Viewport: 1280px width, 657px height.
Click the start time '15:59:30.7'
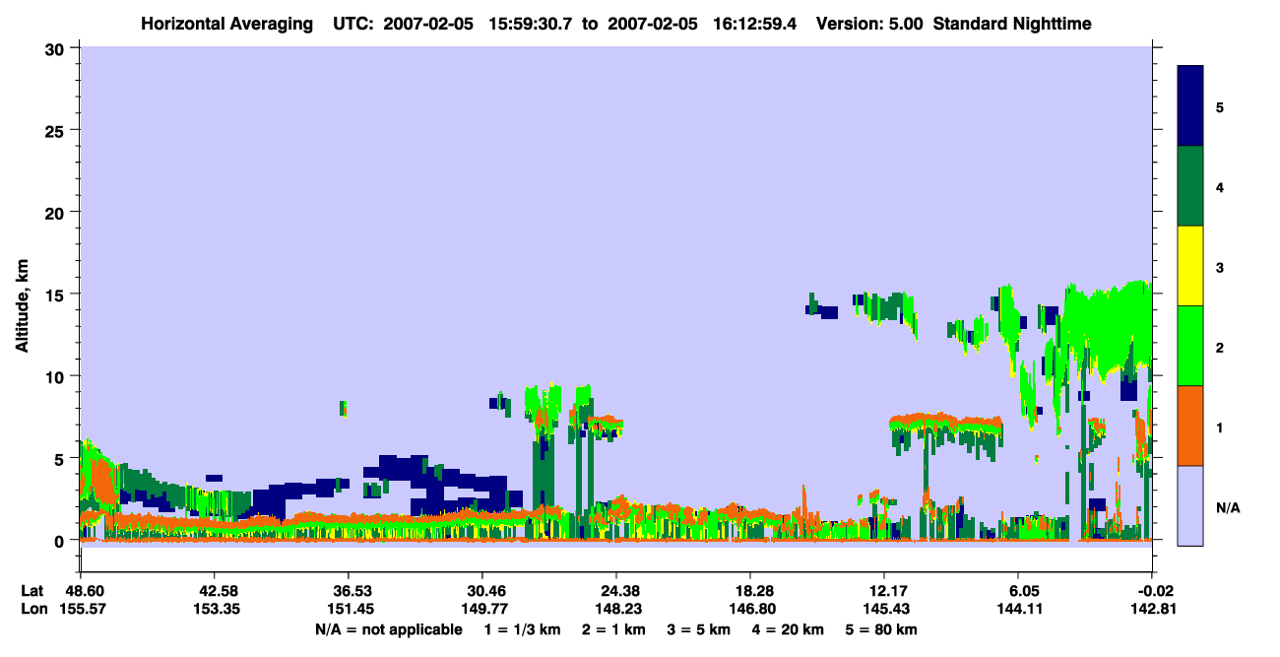click(532, 23)
